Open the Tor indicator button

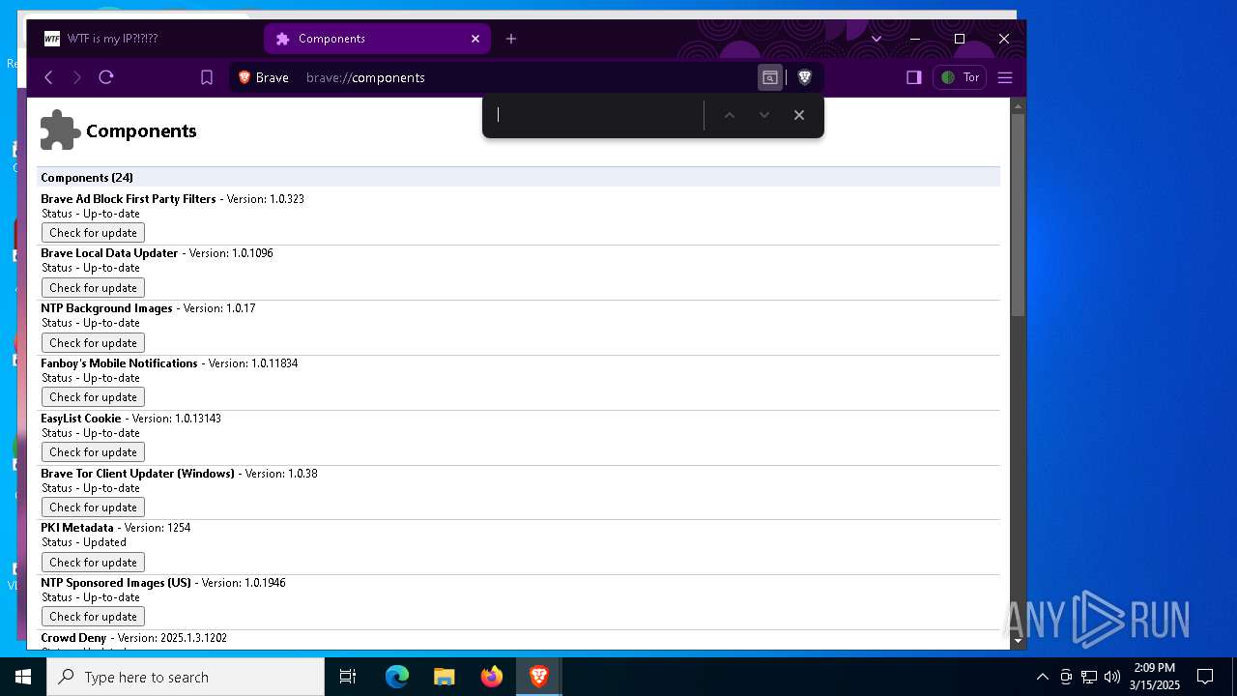(960, 77)
